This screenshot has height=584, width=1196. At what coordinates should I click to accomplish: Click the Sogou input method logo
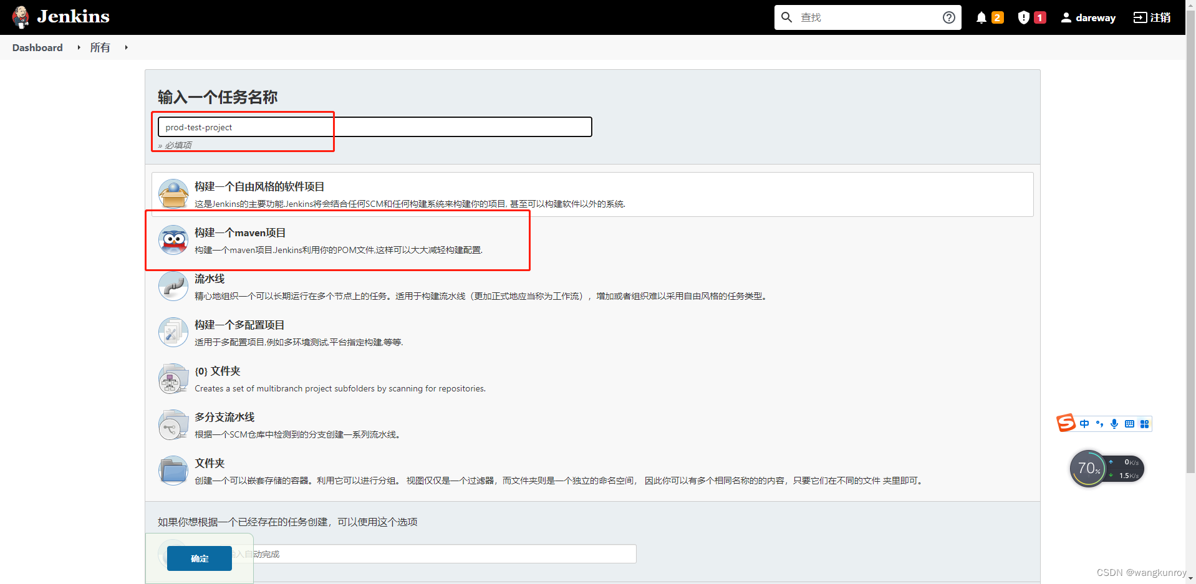(1066, 423)
